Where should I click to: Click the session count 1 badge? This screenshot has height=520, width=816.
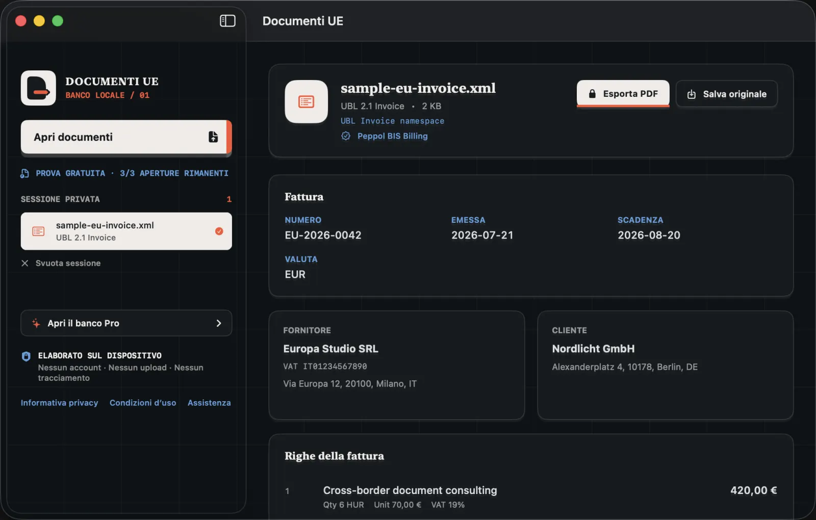point(229,199)
